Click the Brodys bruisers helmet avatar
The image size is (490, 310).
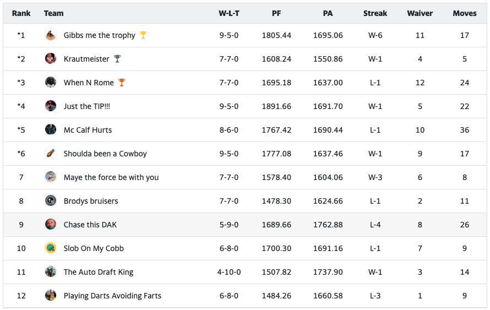(51, 201)
